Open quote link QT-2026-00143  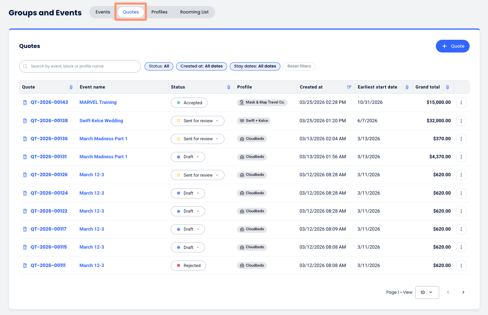point(49,102)
